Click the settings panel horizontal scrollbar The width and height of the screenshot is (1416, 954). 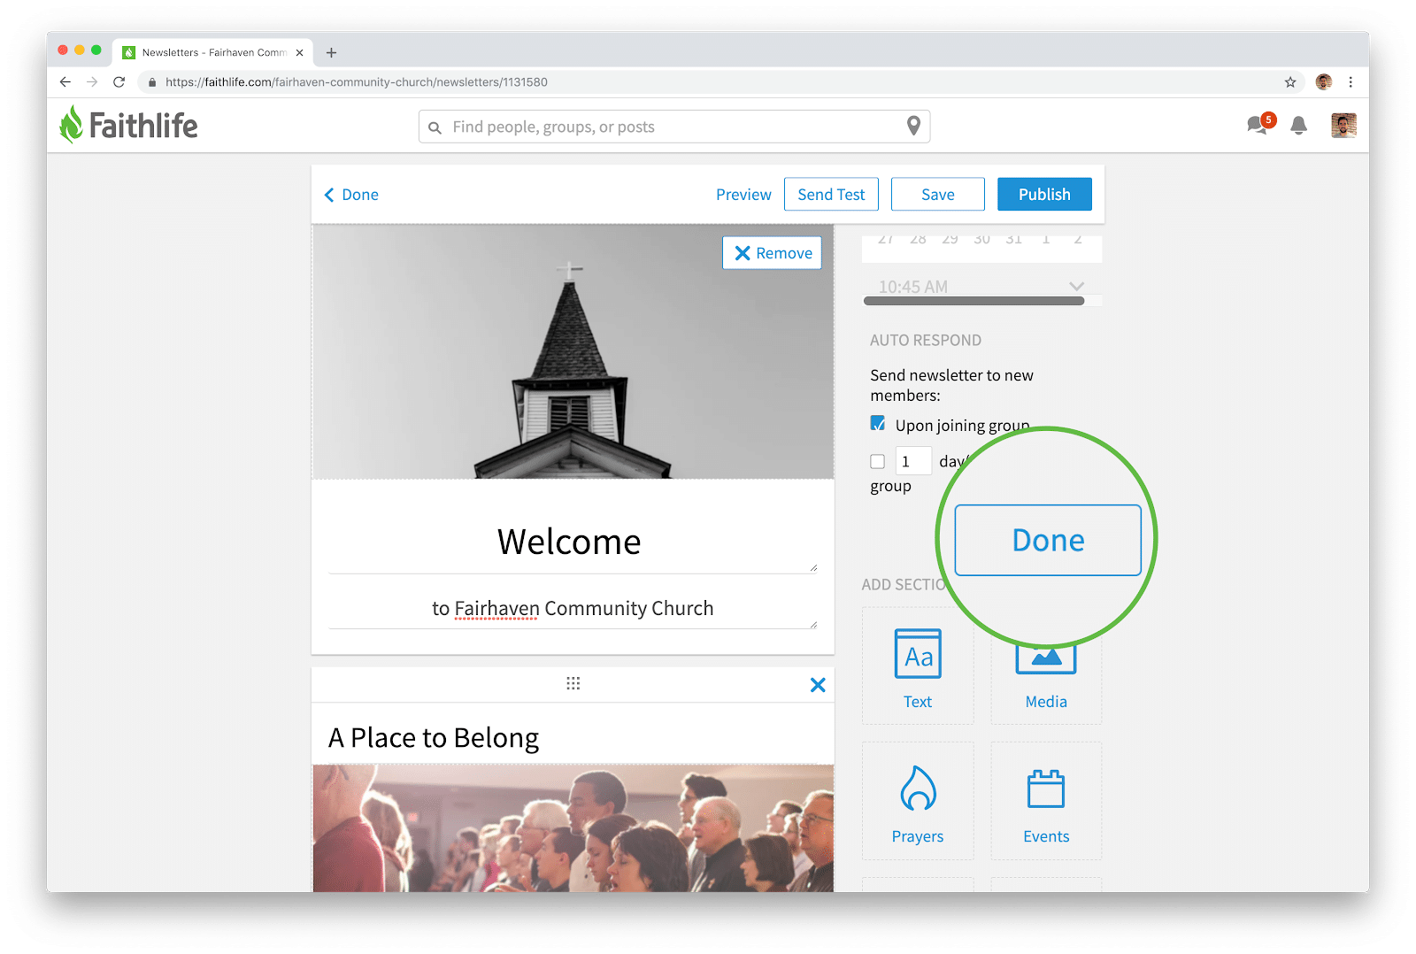[973, 301]
